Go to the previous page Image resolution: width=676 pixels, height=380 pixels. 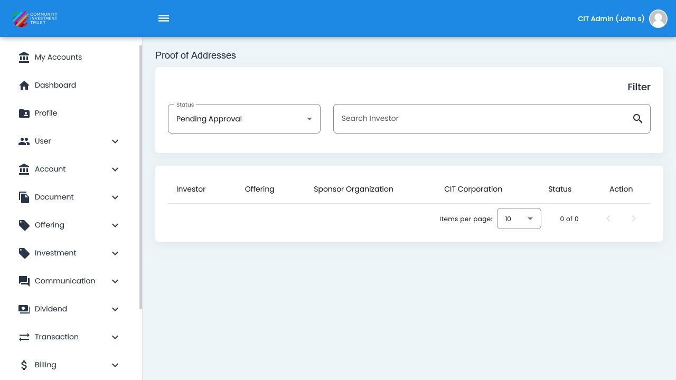(x=608, y=218)
